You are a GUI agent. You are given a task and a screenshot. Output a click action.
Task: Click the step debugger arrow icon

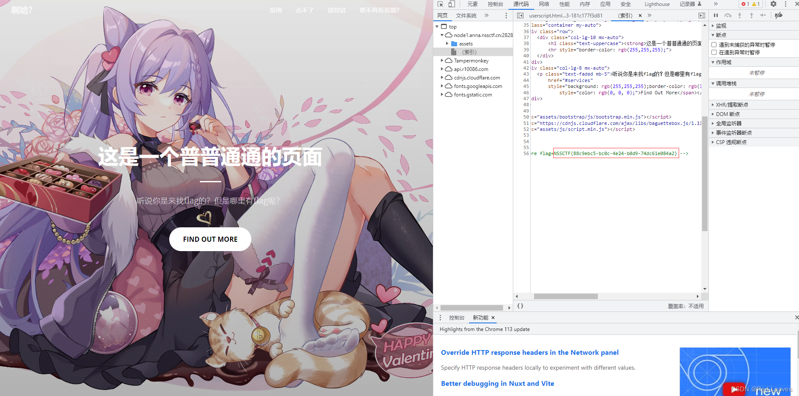[x=763, y=15]
